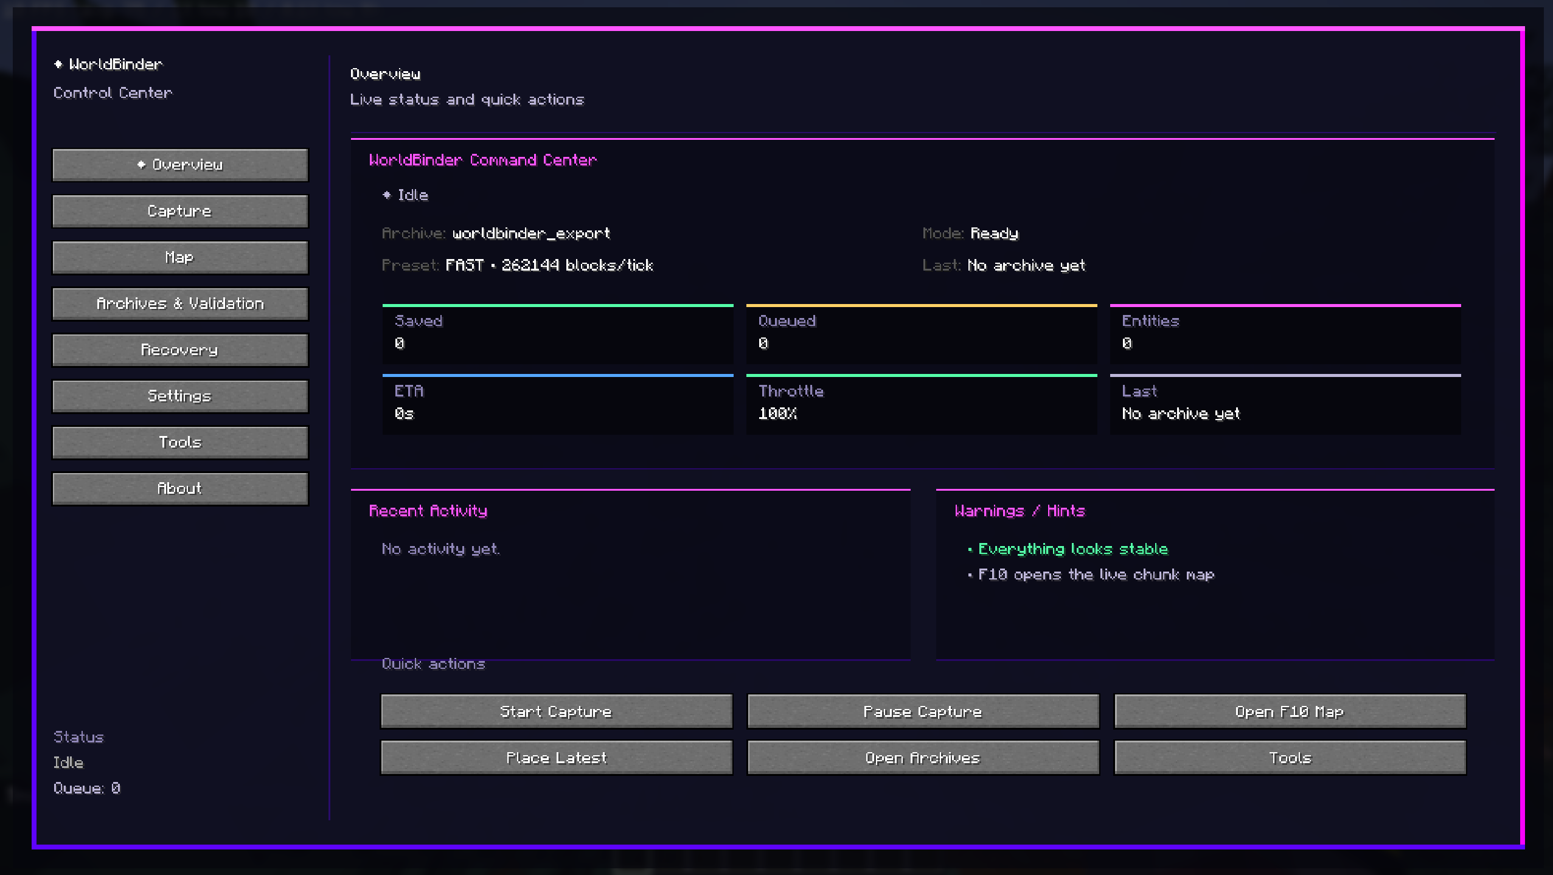The image size is (1553, 875).
Task: Click the Live status and quick actions subtitle
Action: [467, 100]
